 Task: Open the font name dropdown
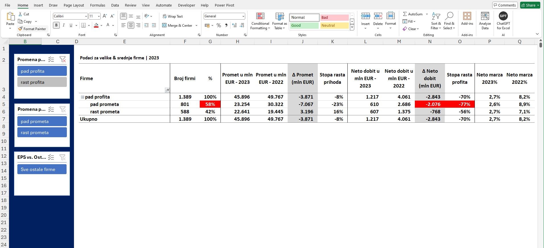pos(86,16)
